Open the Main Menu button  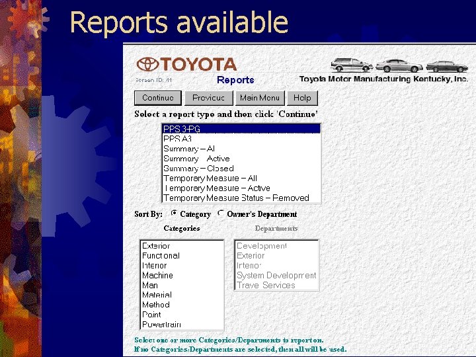(260, 98)
